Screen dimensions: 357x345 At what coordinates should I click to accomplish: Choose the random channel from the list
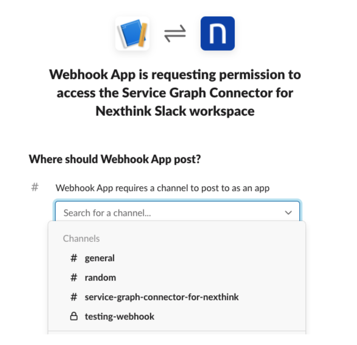click(100, 278)
